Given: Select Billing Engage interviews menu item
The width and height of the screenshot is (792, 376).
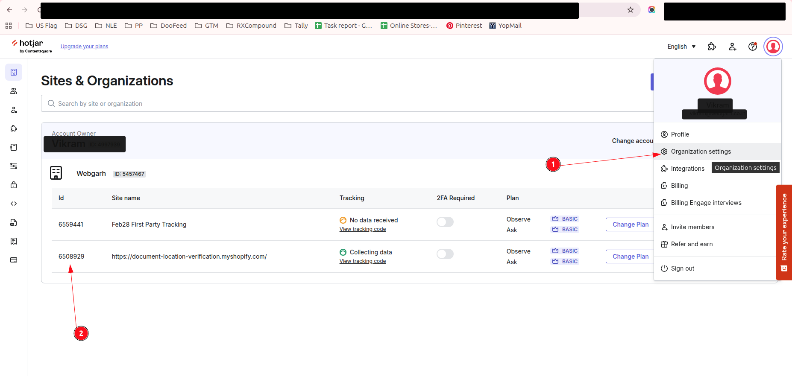Looking at the screenshot, I should tap(718, 203).
